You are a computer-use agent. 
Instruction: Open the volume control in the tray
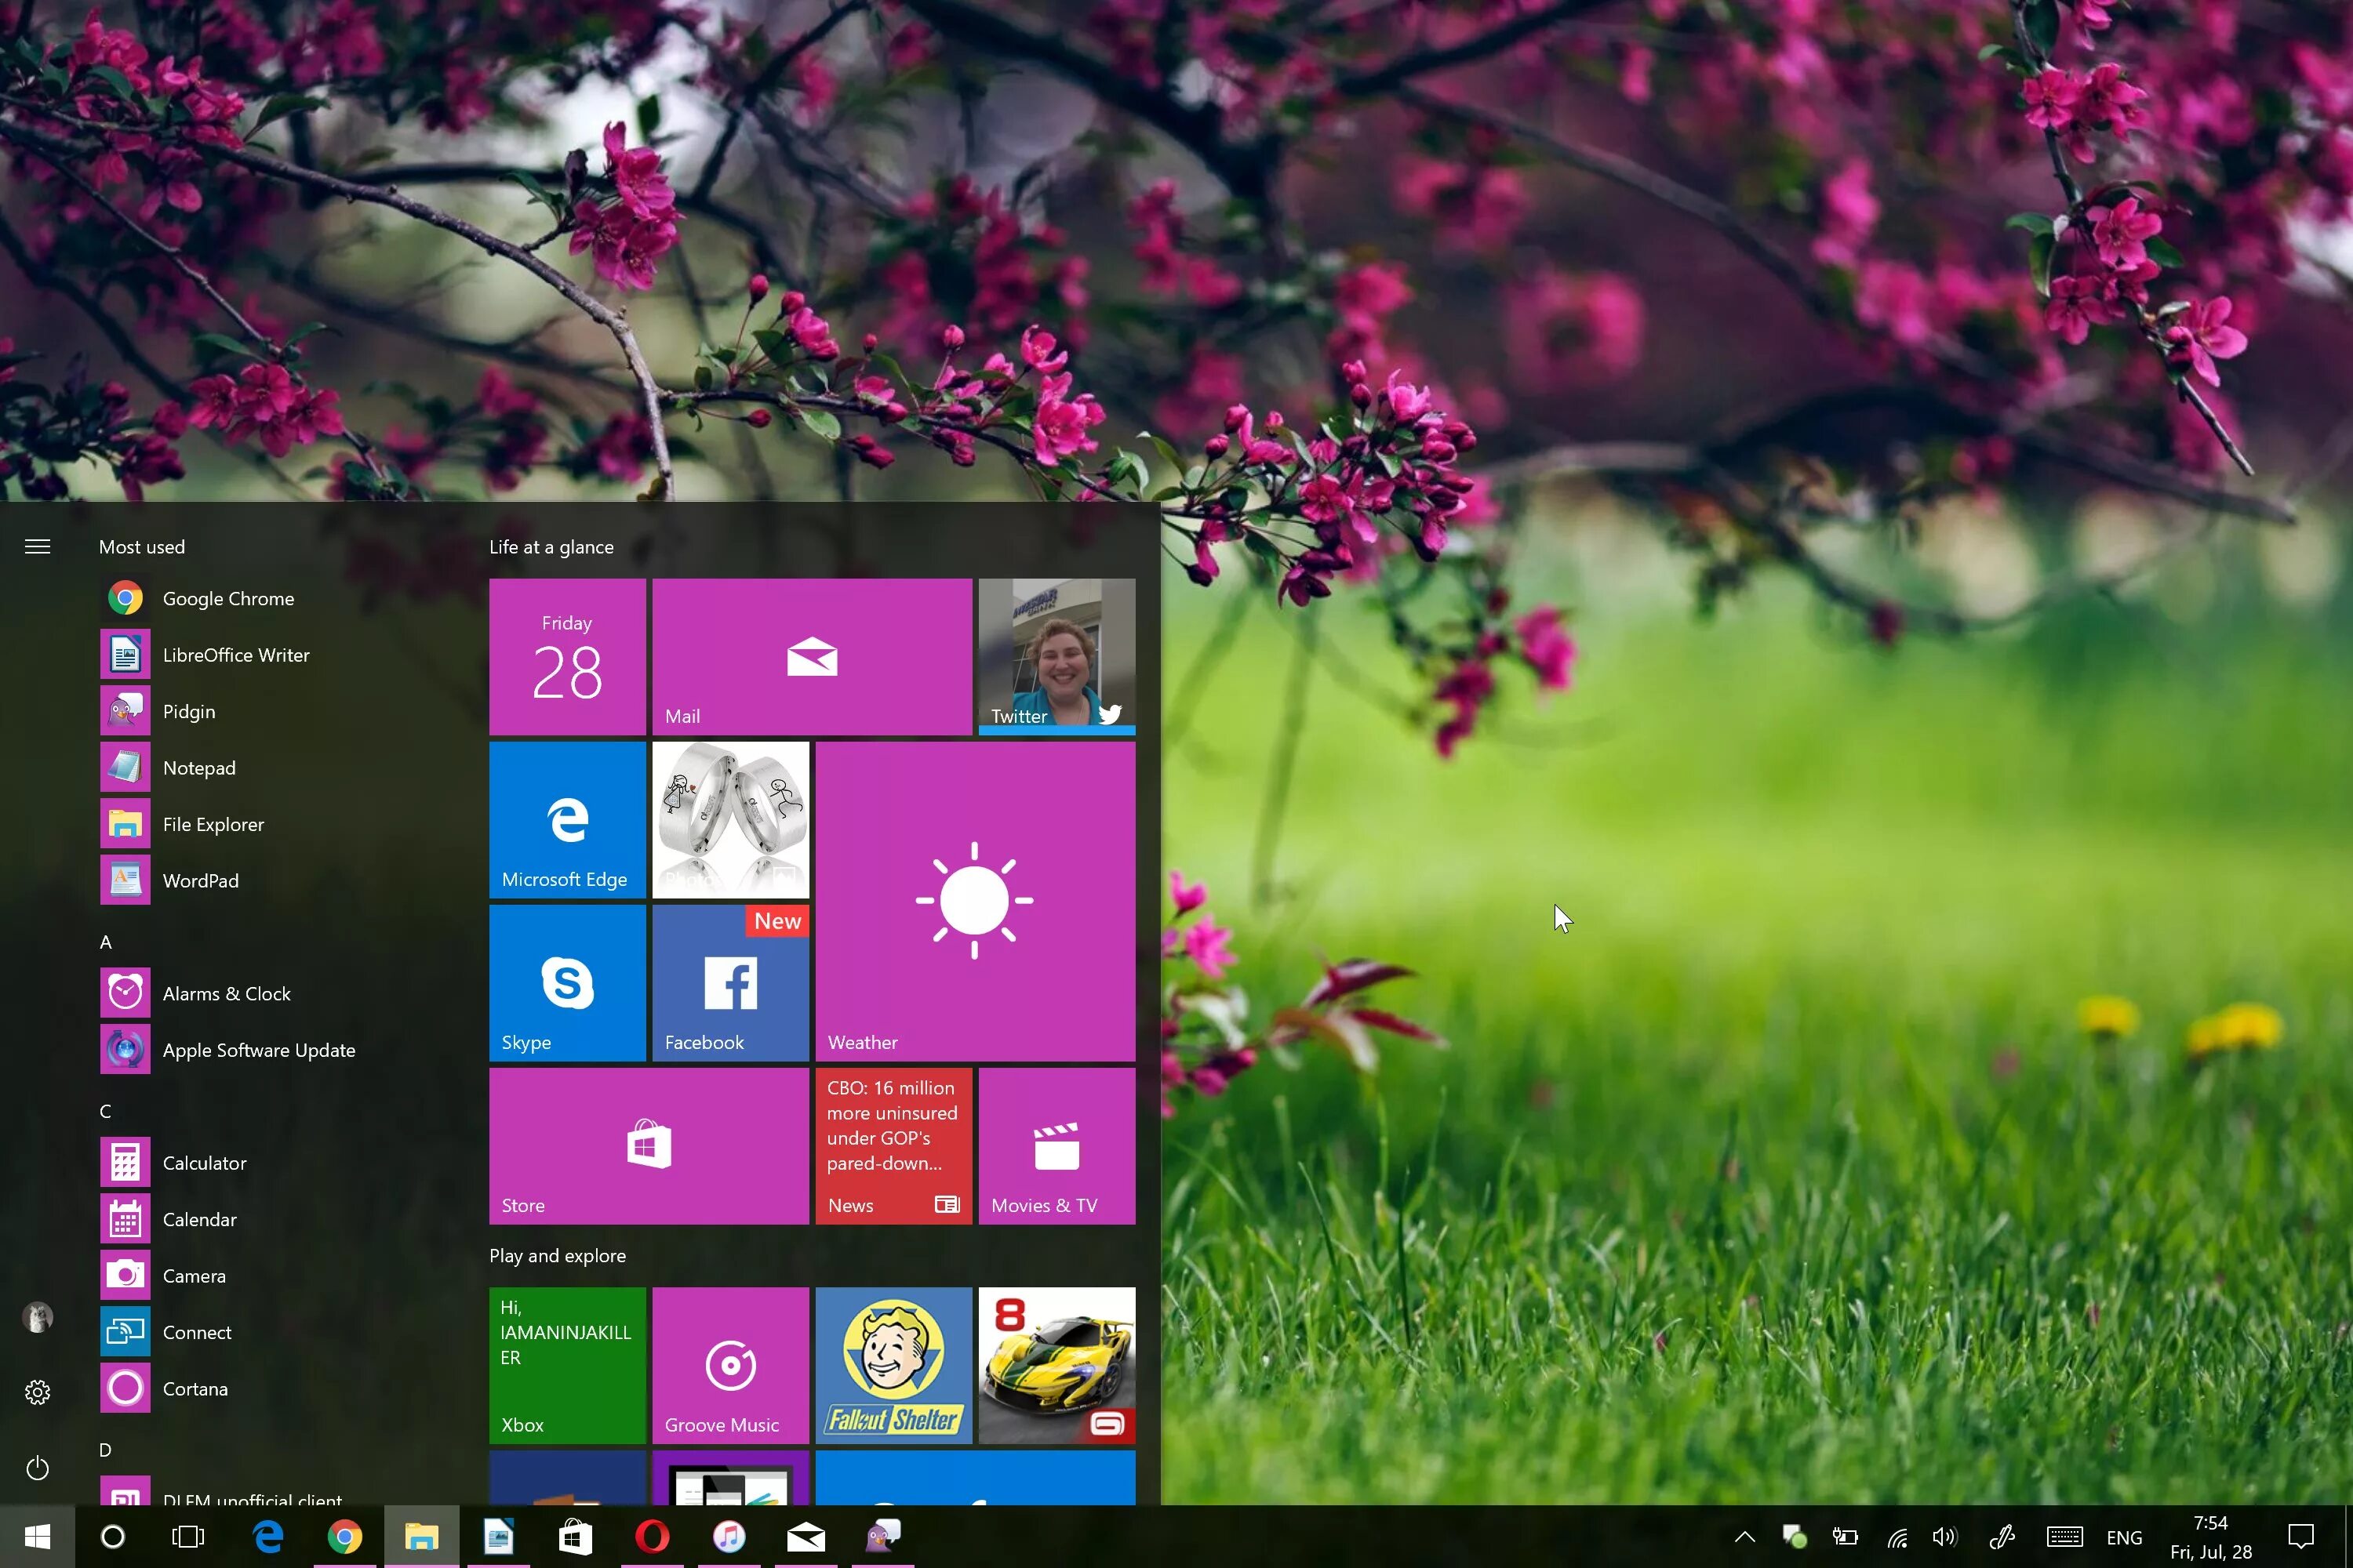click(1945, 1537)
